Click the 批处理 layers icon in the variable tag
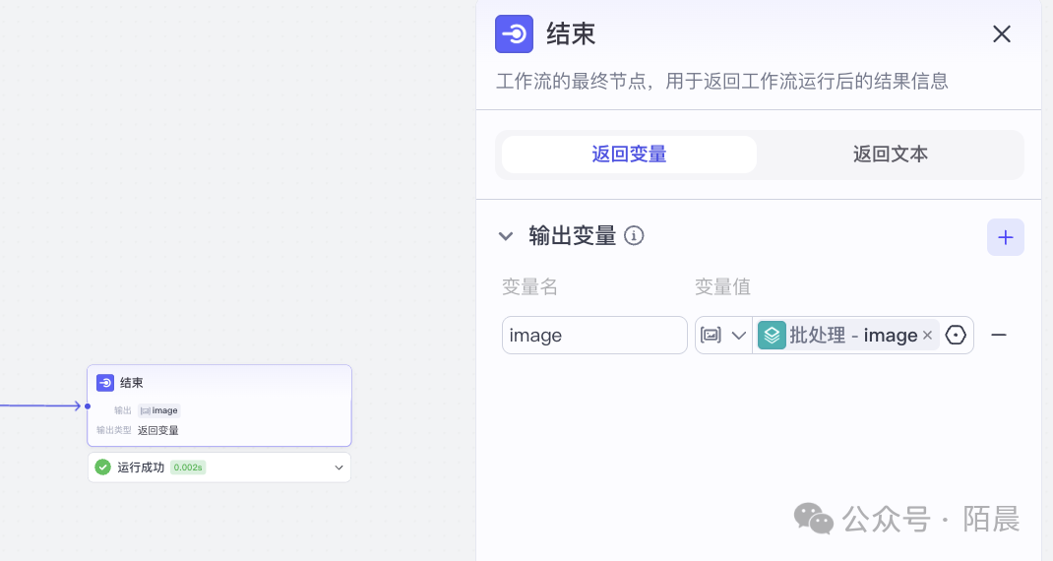The width and height of the screenshot is (1053, 561). (772, 336)
